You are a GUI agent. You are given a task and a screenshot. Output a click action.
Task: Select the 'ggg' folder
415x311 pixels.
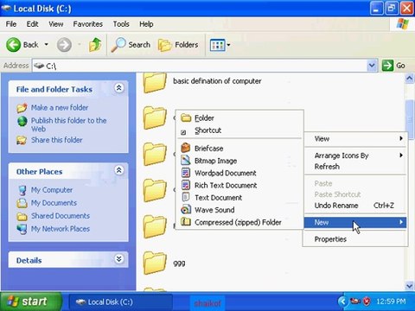164,263
